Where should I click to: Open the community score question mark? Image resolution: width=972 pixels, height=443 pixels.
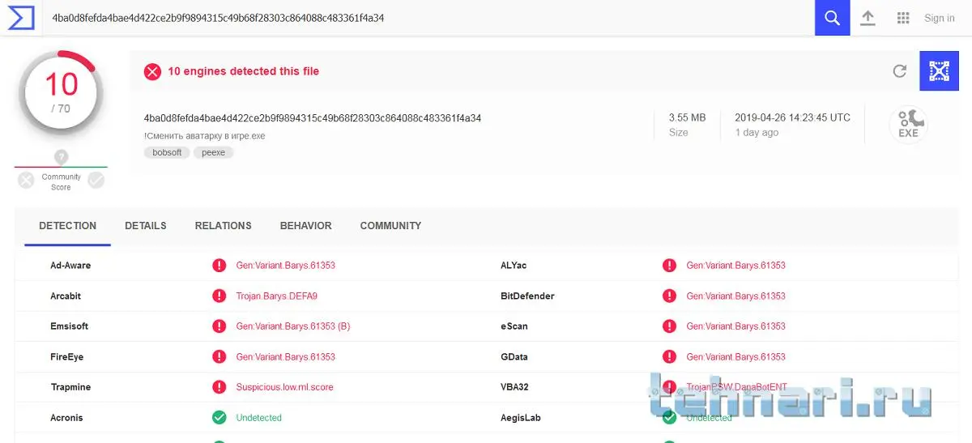[x=62, y=157]
